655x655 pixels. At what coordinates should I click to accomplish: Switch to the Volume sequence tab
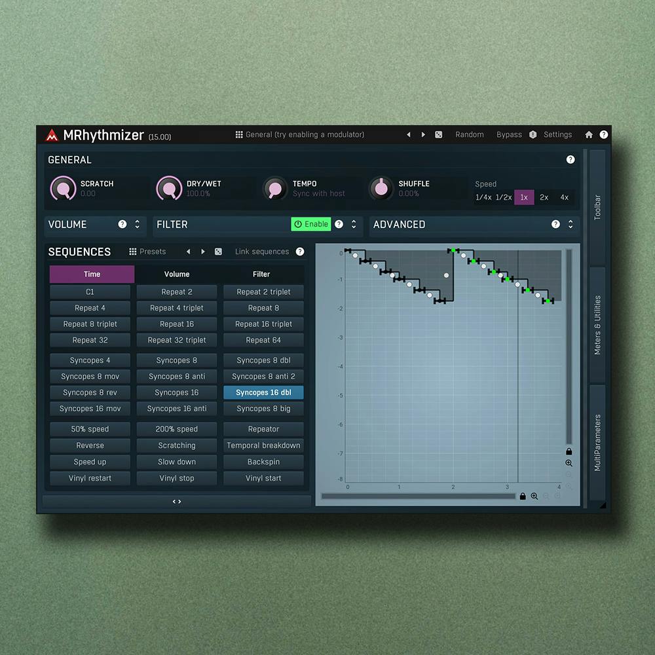(177, 274)
